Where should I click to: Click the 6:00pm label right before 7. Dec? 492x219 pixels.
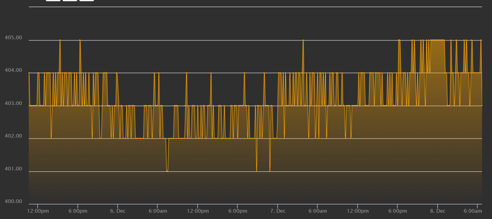coord(237,211)
